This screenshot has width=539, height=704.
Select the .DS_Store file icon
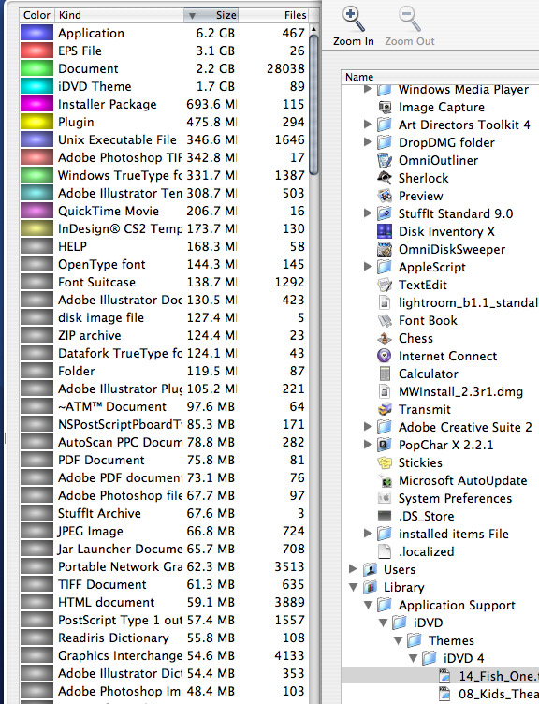click(385, 516)
